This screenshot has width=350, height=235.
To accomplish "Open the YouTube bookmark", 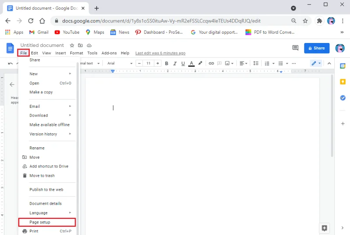I will (x=67, y=32).
